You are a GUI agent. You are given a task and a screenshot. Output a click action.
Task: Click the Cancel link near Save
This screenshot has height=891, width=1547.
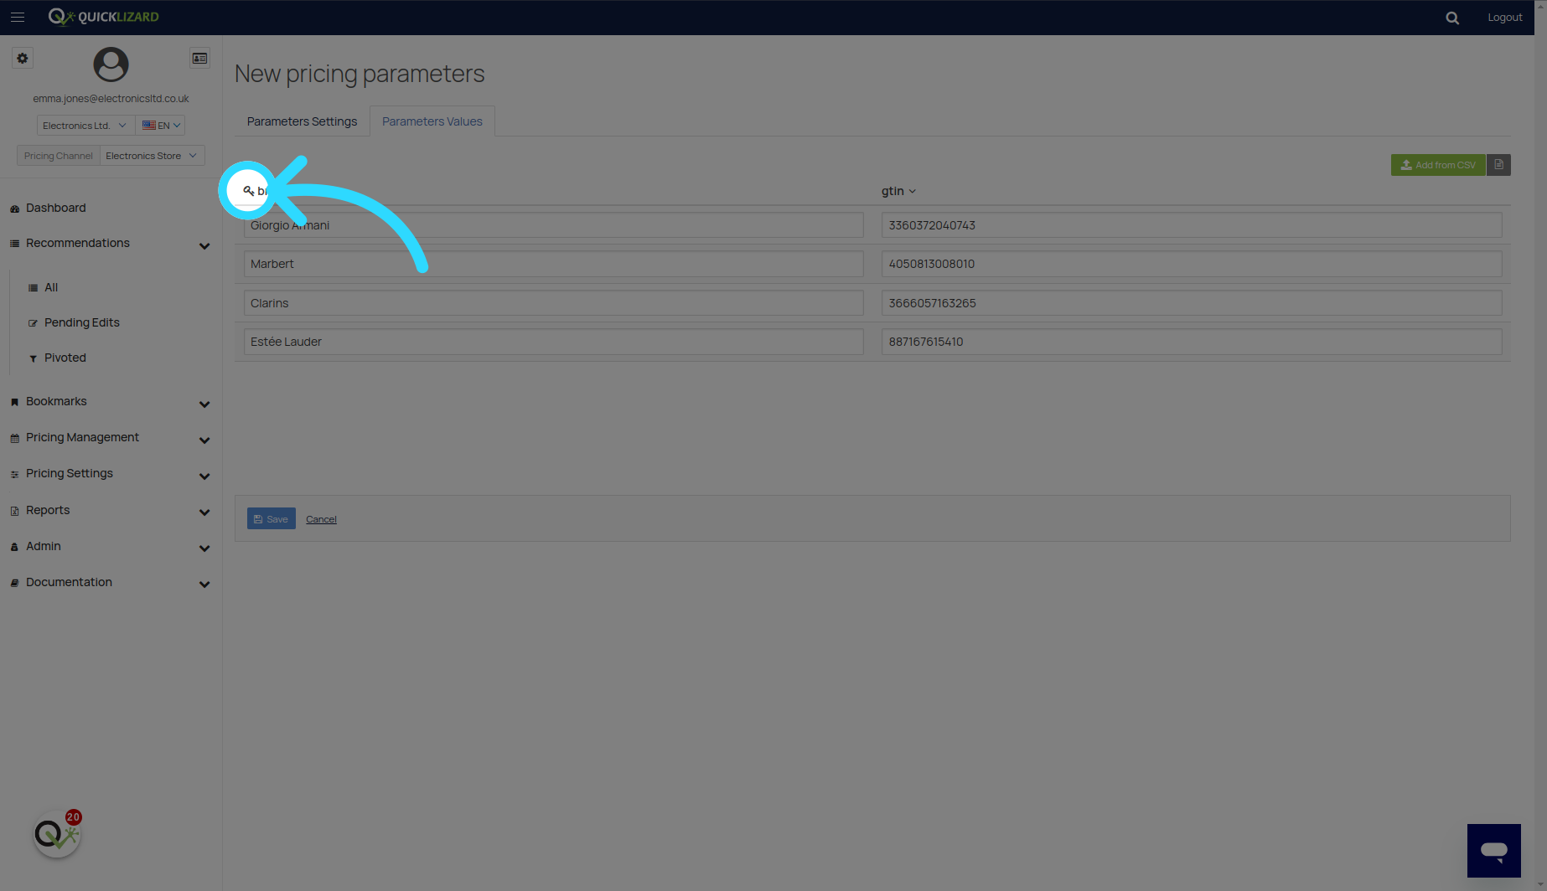321,518
